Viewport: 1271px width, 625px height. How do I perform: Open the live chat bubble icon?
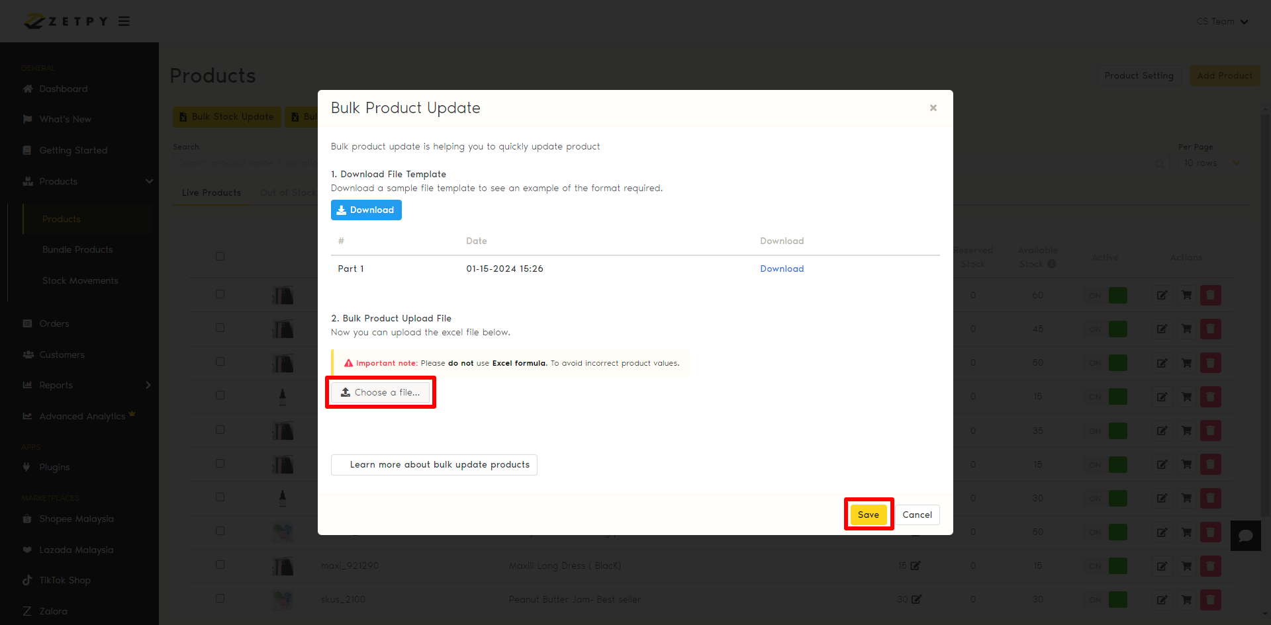click(1245, 536)
